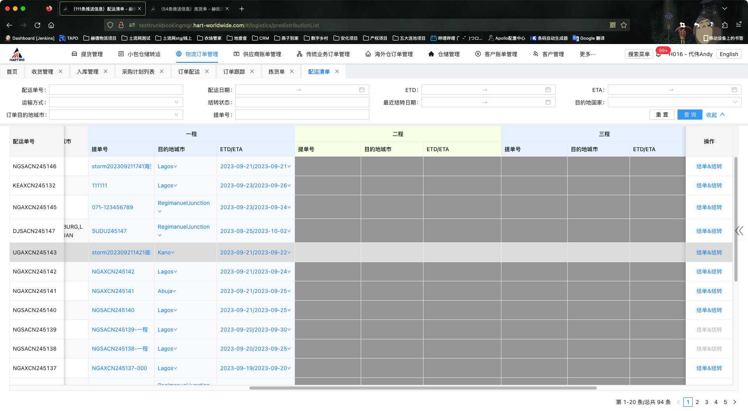Click the 配运单号 input field
This screenshot has height=411, width=748.
[x=116, y=90]
